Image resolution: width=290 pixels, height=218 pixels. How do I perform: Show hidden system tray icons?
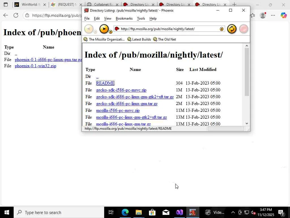click(x=233, y=212)
